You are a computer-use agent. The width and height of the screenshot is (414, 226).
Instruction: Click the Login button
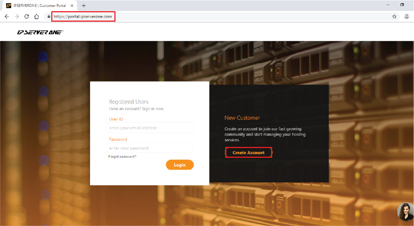pyautogui.click(x=180, y=165)
